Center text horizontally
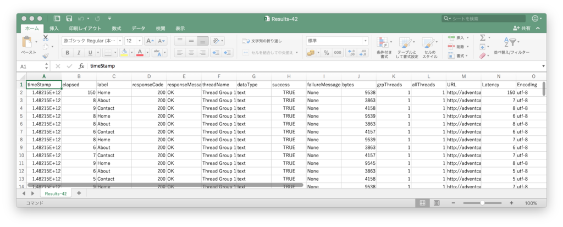This screenshot has height=227, width=563. pos(191,53)
